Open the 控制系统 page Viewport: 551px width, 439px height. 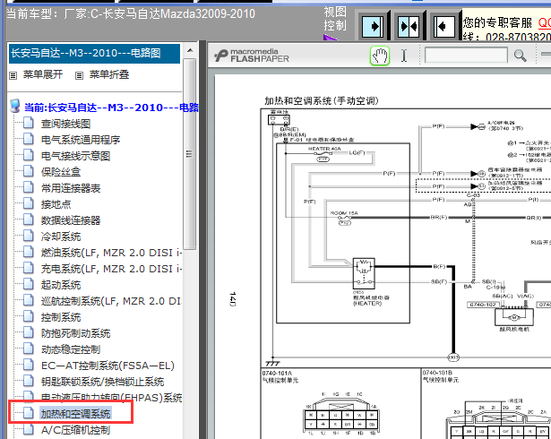[x=61, y=317]
